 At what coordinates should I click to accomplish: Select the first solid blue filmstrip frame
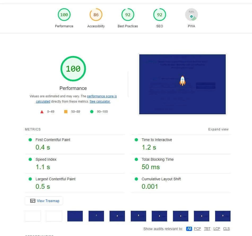click(x=75, y=216)
